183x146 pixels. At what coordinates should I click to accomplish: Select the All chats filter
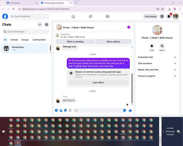[x=5, y=40]
